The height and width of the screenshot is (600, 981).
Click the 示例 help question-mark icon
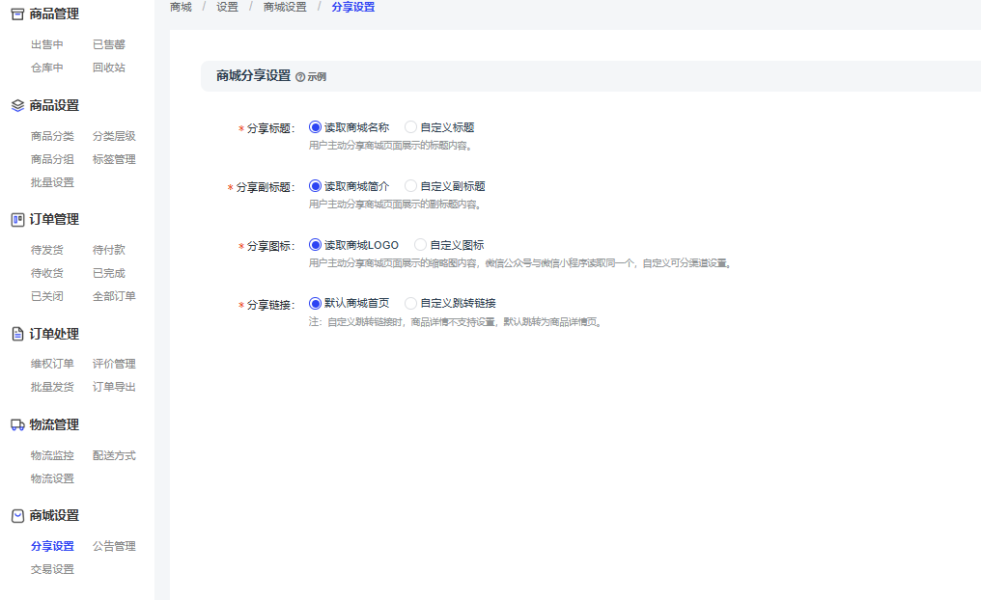pos(300,76)
